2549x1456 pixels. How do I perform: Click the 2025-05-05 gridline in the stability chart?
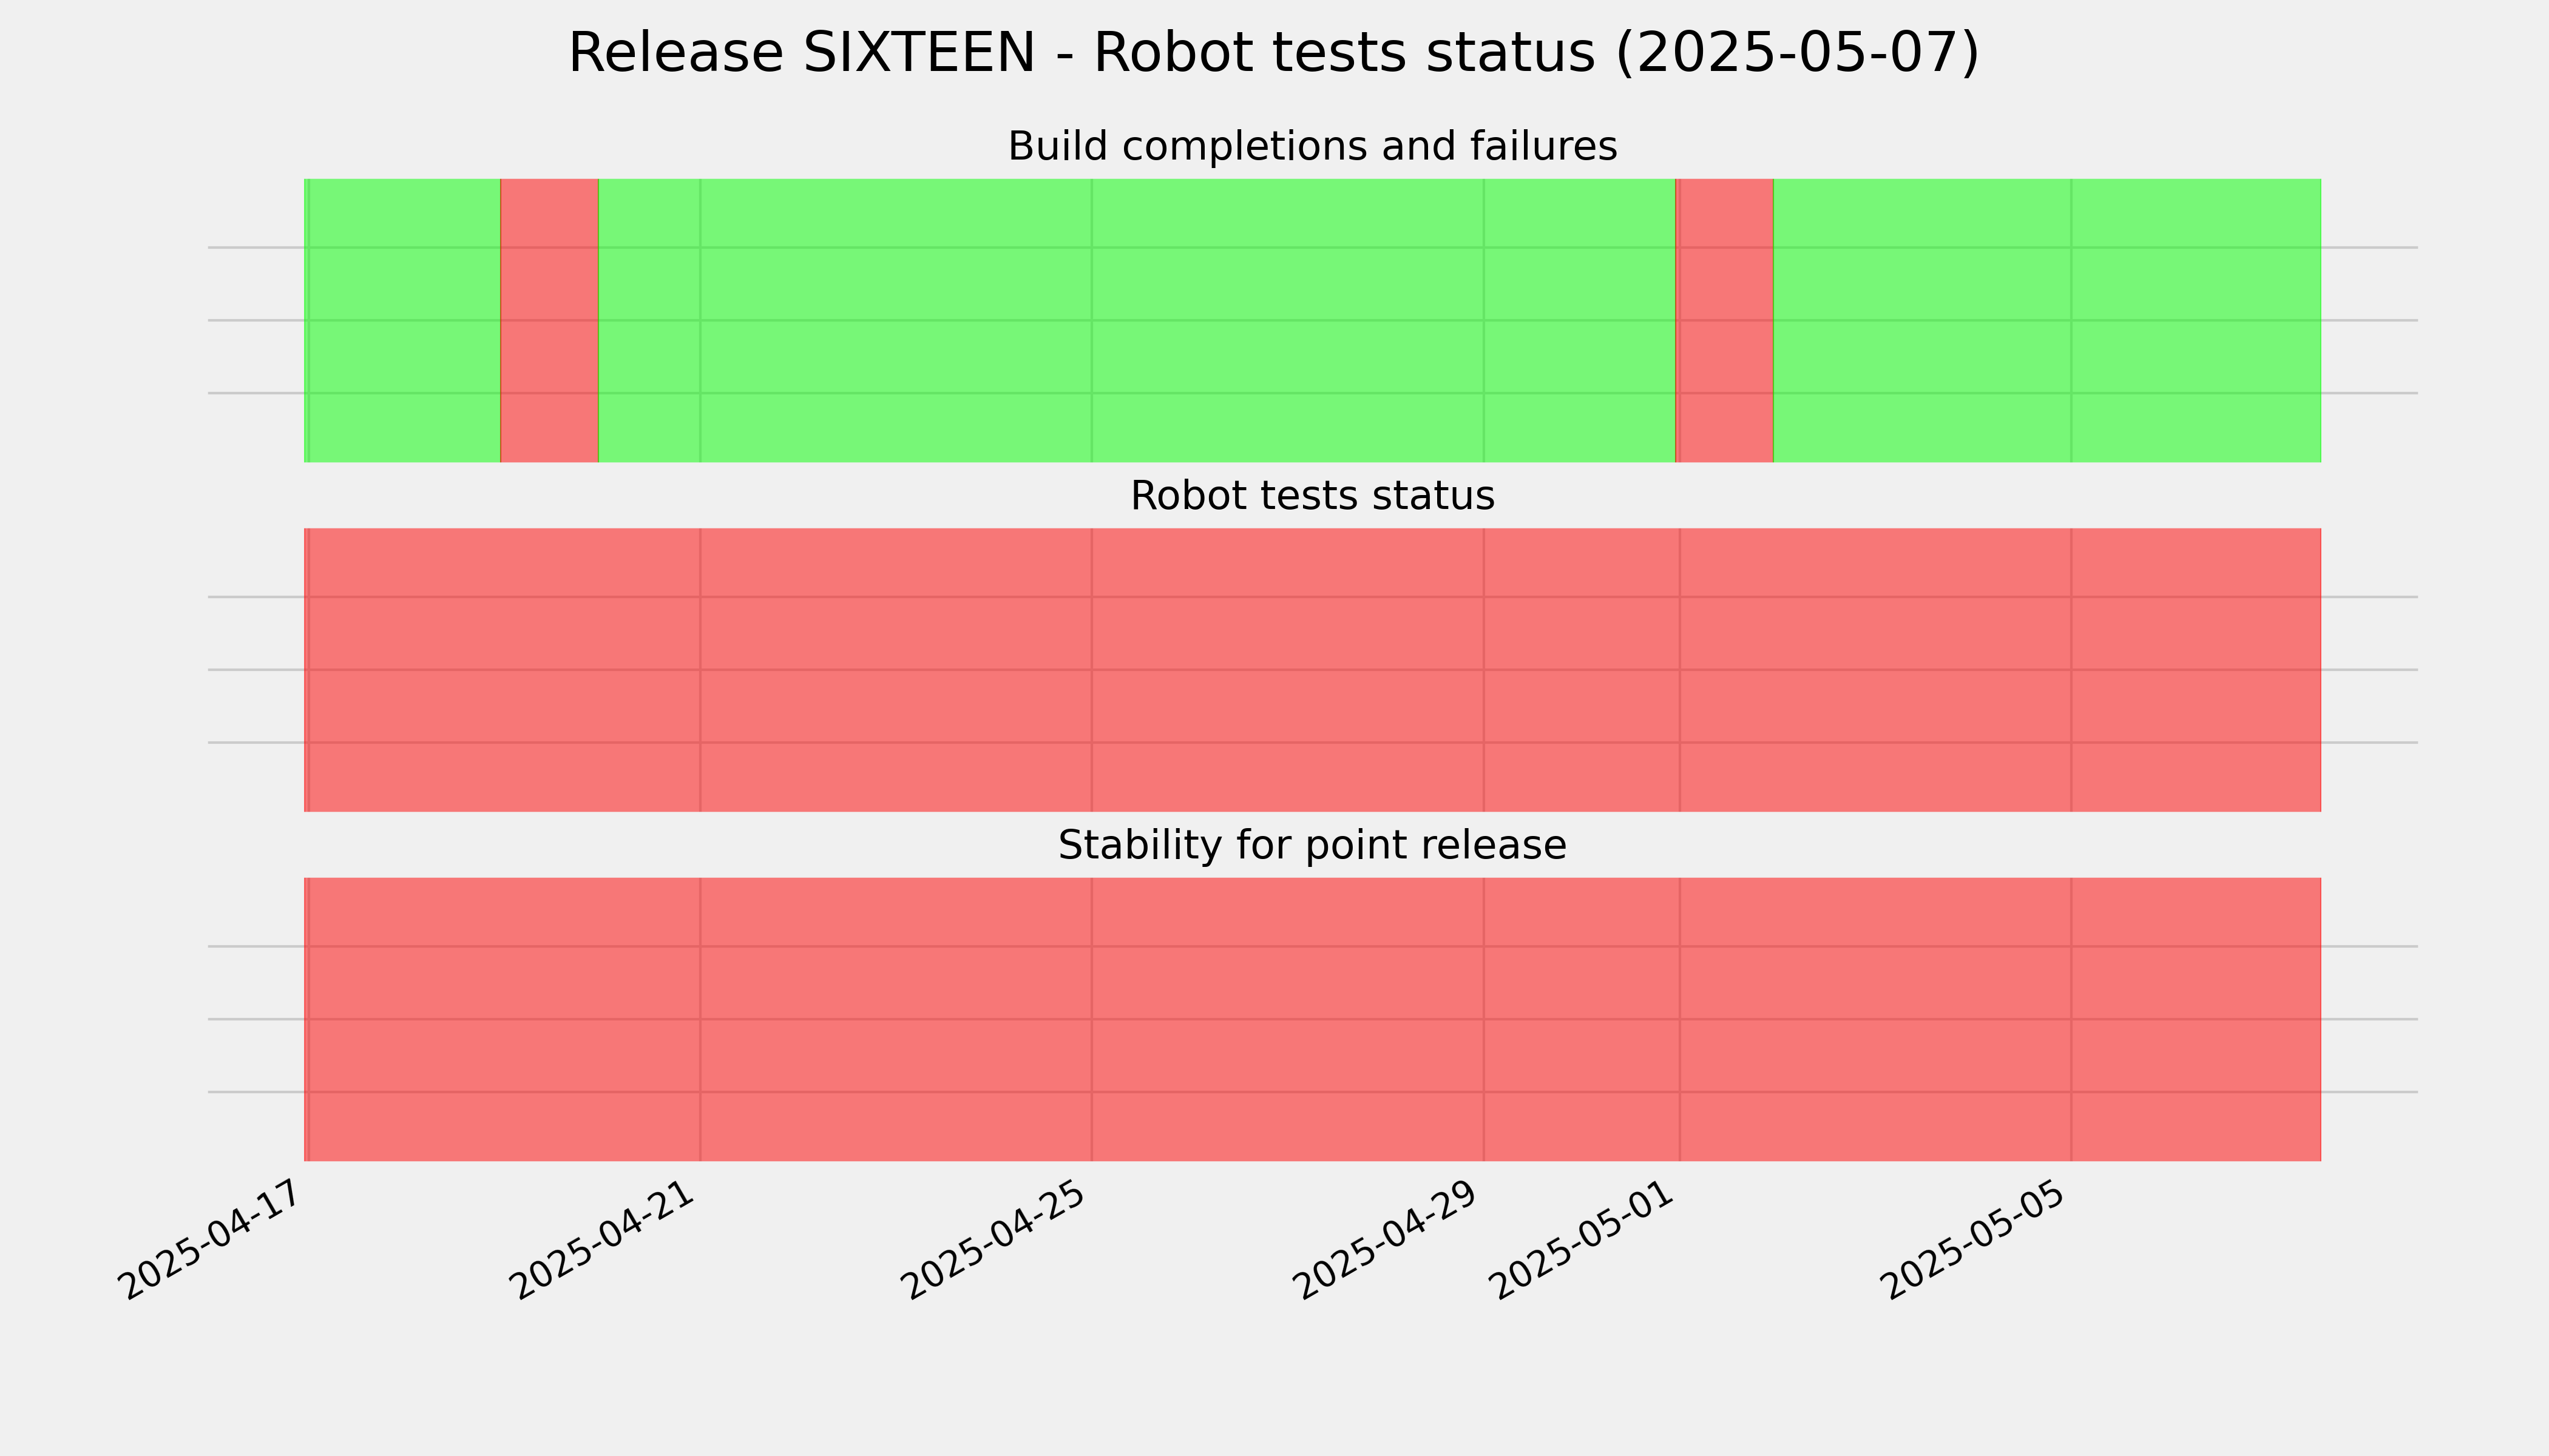click(x=2071, y=1020)
